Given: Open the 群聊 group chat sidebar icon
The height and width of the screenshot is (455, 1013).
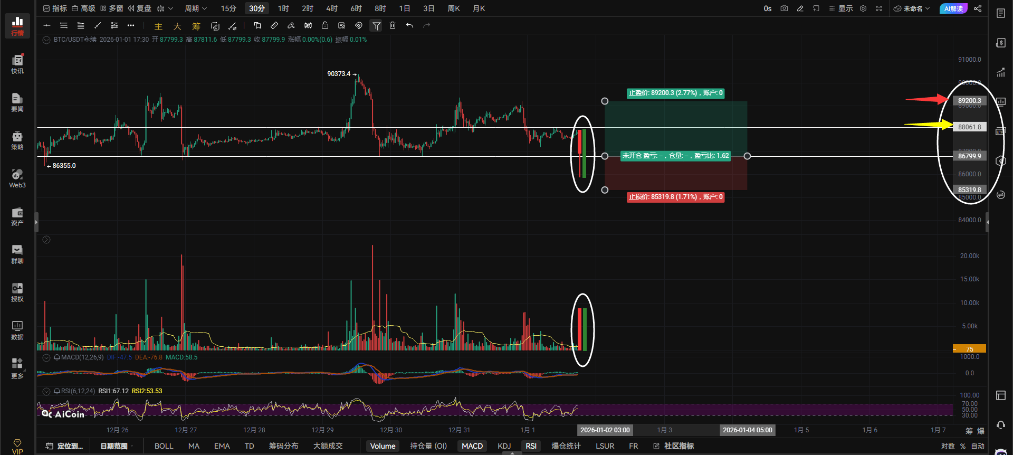Looking at the screenshot, I should [17, 254].
